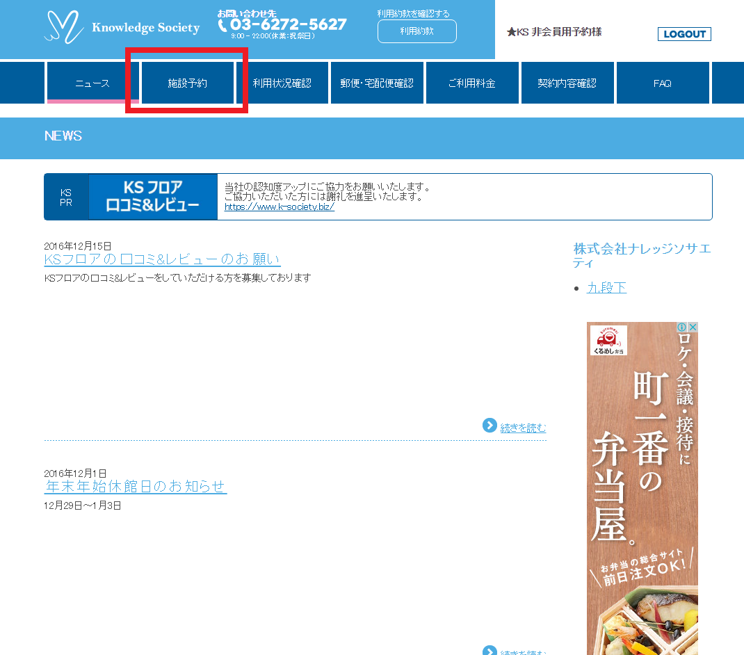Close the bento advertisement with the X icon
This screenshot has width=744, height=655.
(693, 327)
